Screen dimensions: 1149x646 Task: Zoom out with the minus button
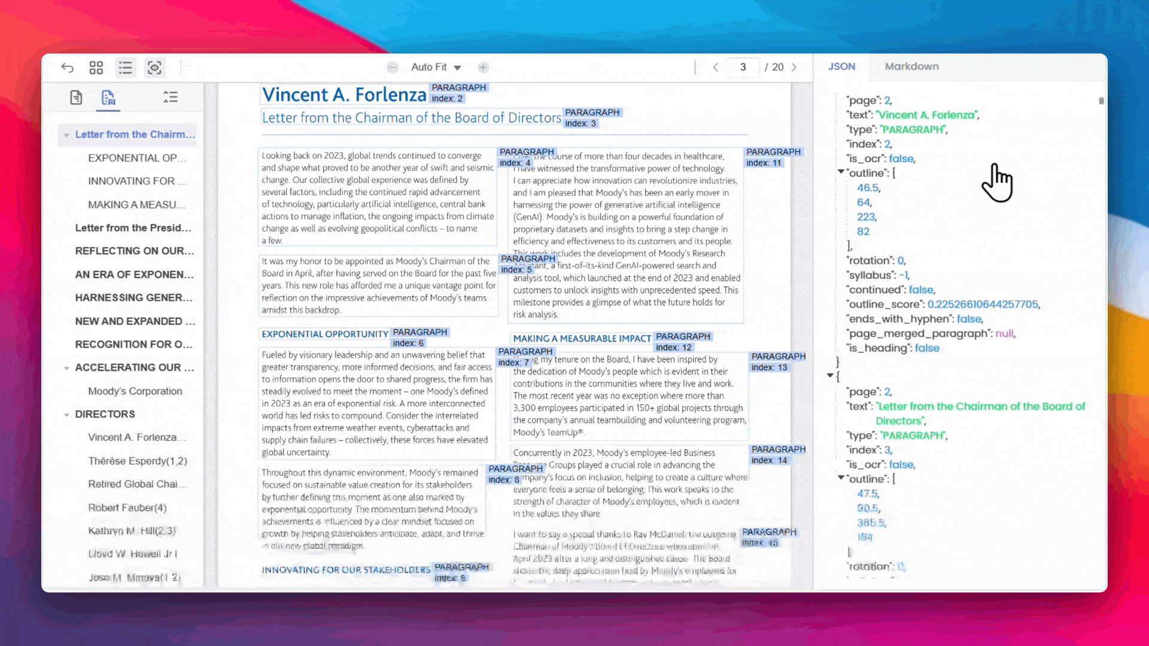pos(393,68)
